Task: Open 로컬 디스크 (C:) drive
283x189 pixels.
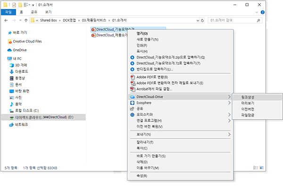Action: click(x=24, y=111)
